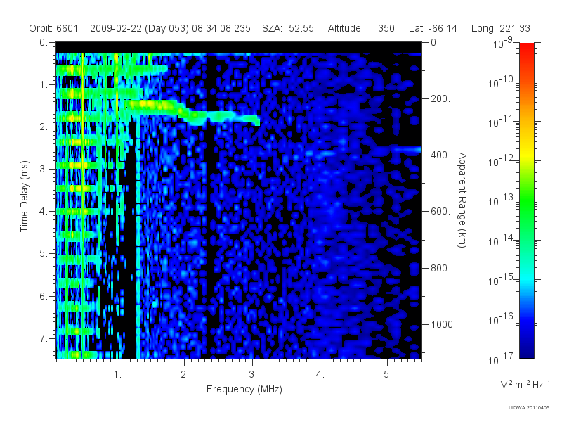Click the '1.' frequency tick label
Screen dimensions: 562x422
(117, 375)
